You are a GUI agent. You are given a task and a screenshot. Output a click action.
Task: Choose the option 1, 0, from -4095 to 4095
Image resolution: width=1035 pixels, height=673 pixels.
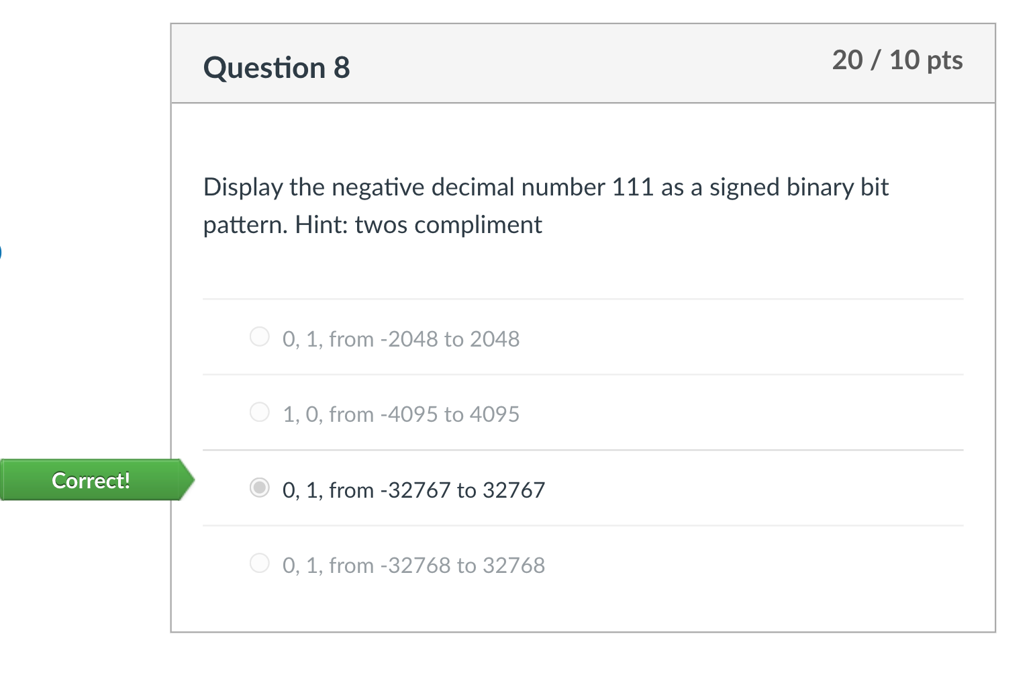coord(400,414)
